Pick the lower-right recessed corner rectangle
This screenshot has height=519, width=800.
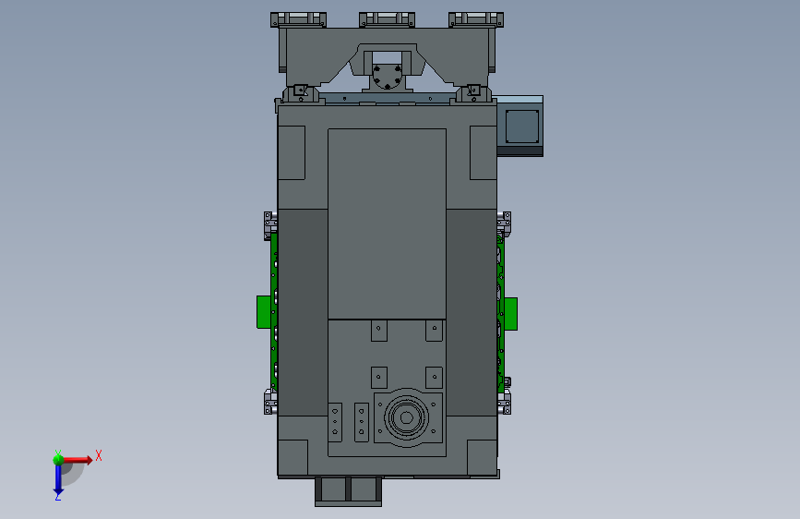[483, 458]
